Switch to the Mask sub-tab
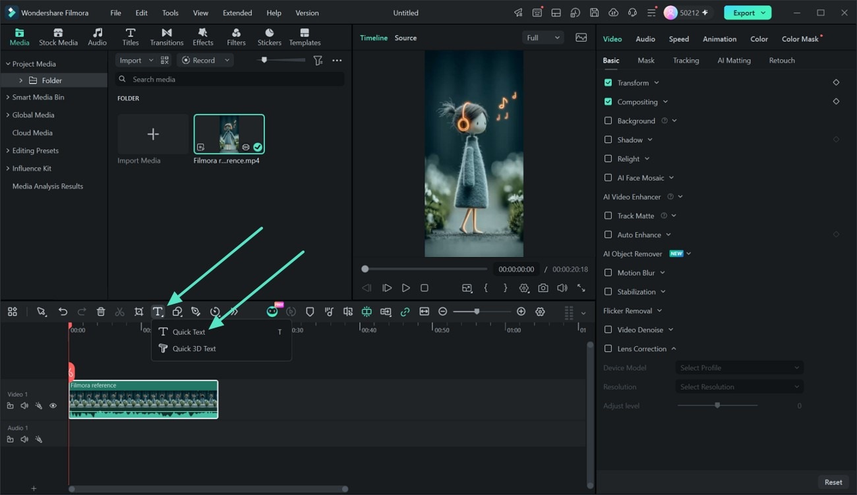The image size is (857, 495). [x=646, y=61]
